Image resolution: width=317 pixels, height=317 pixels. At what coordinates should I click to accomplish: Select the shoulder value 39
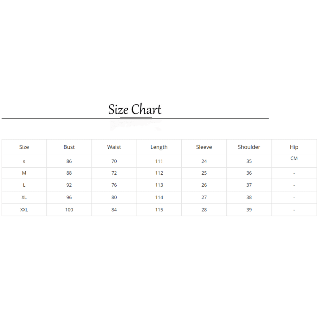pyautogui.click(x=249, y=210)
